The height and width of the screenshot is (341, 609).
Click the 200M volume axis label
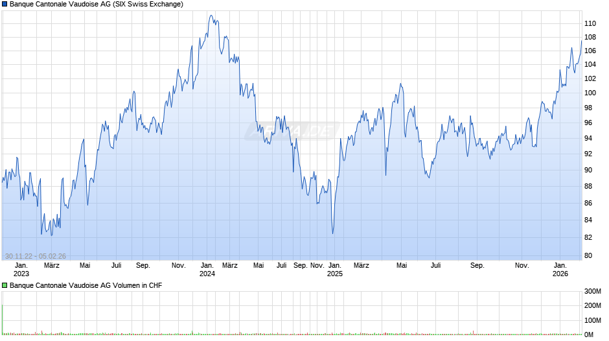593,305
